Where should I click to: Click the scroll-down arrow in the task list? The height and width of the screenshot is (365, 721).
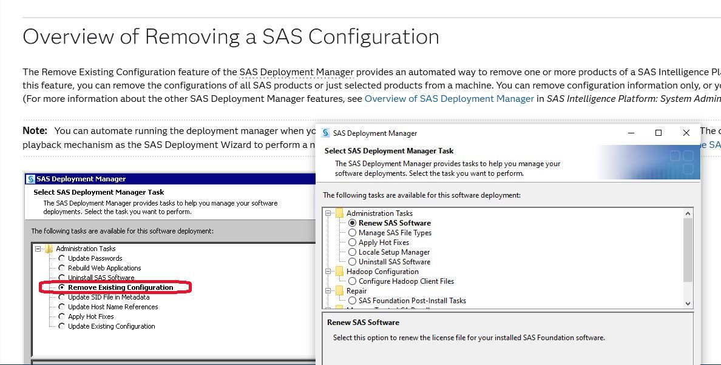(688, 303)
